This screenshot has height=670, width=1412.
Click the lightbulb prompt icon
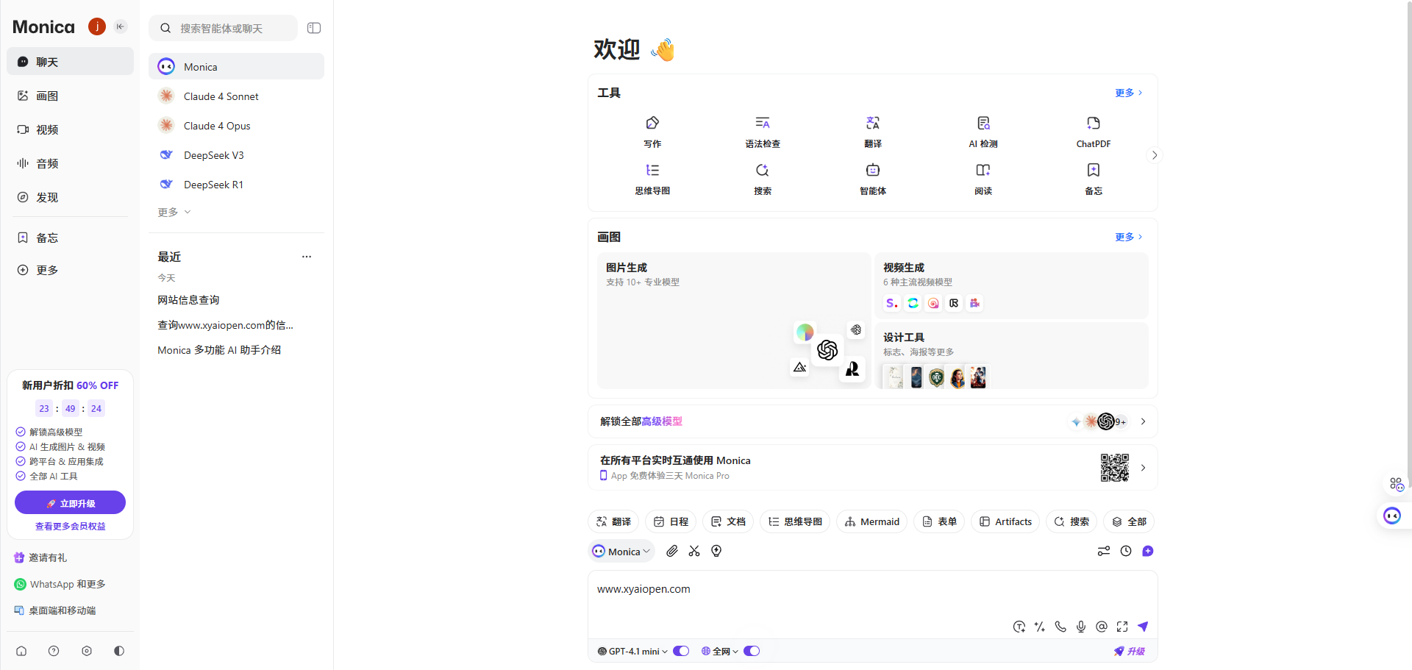(716, 551)
